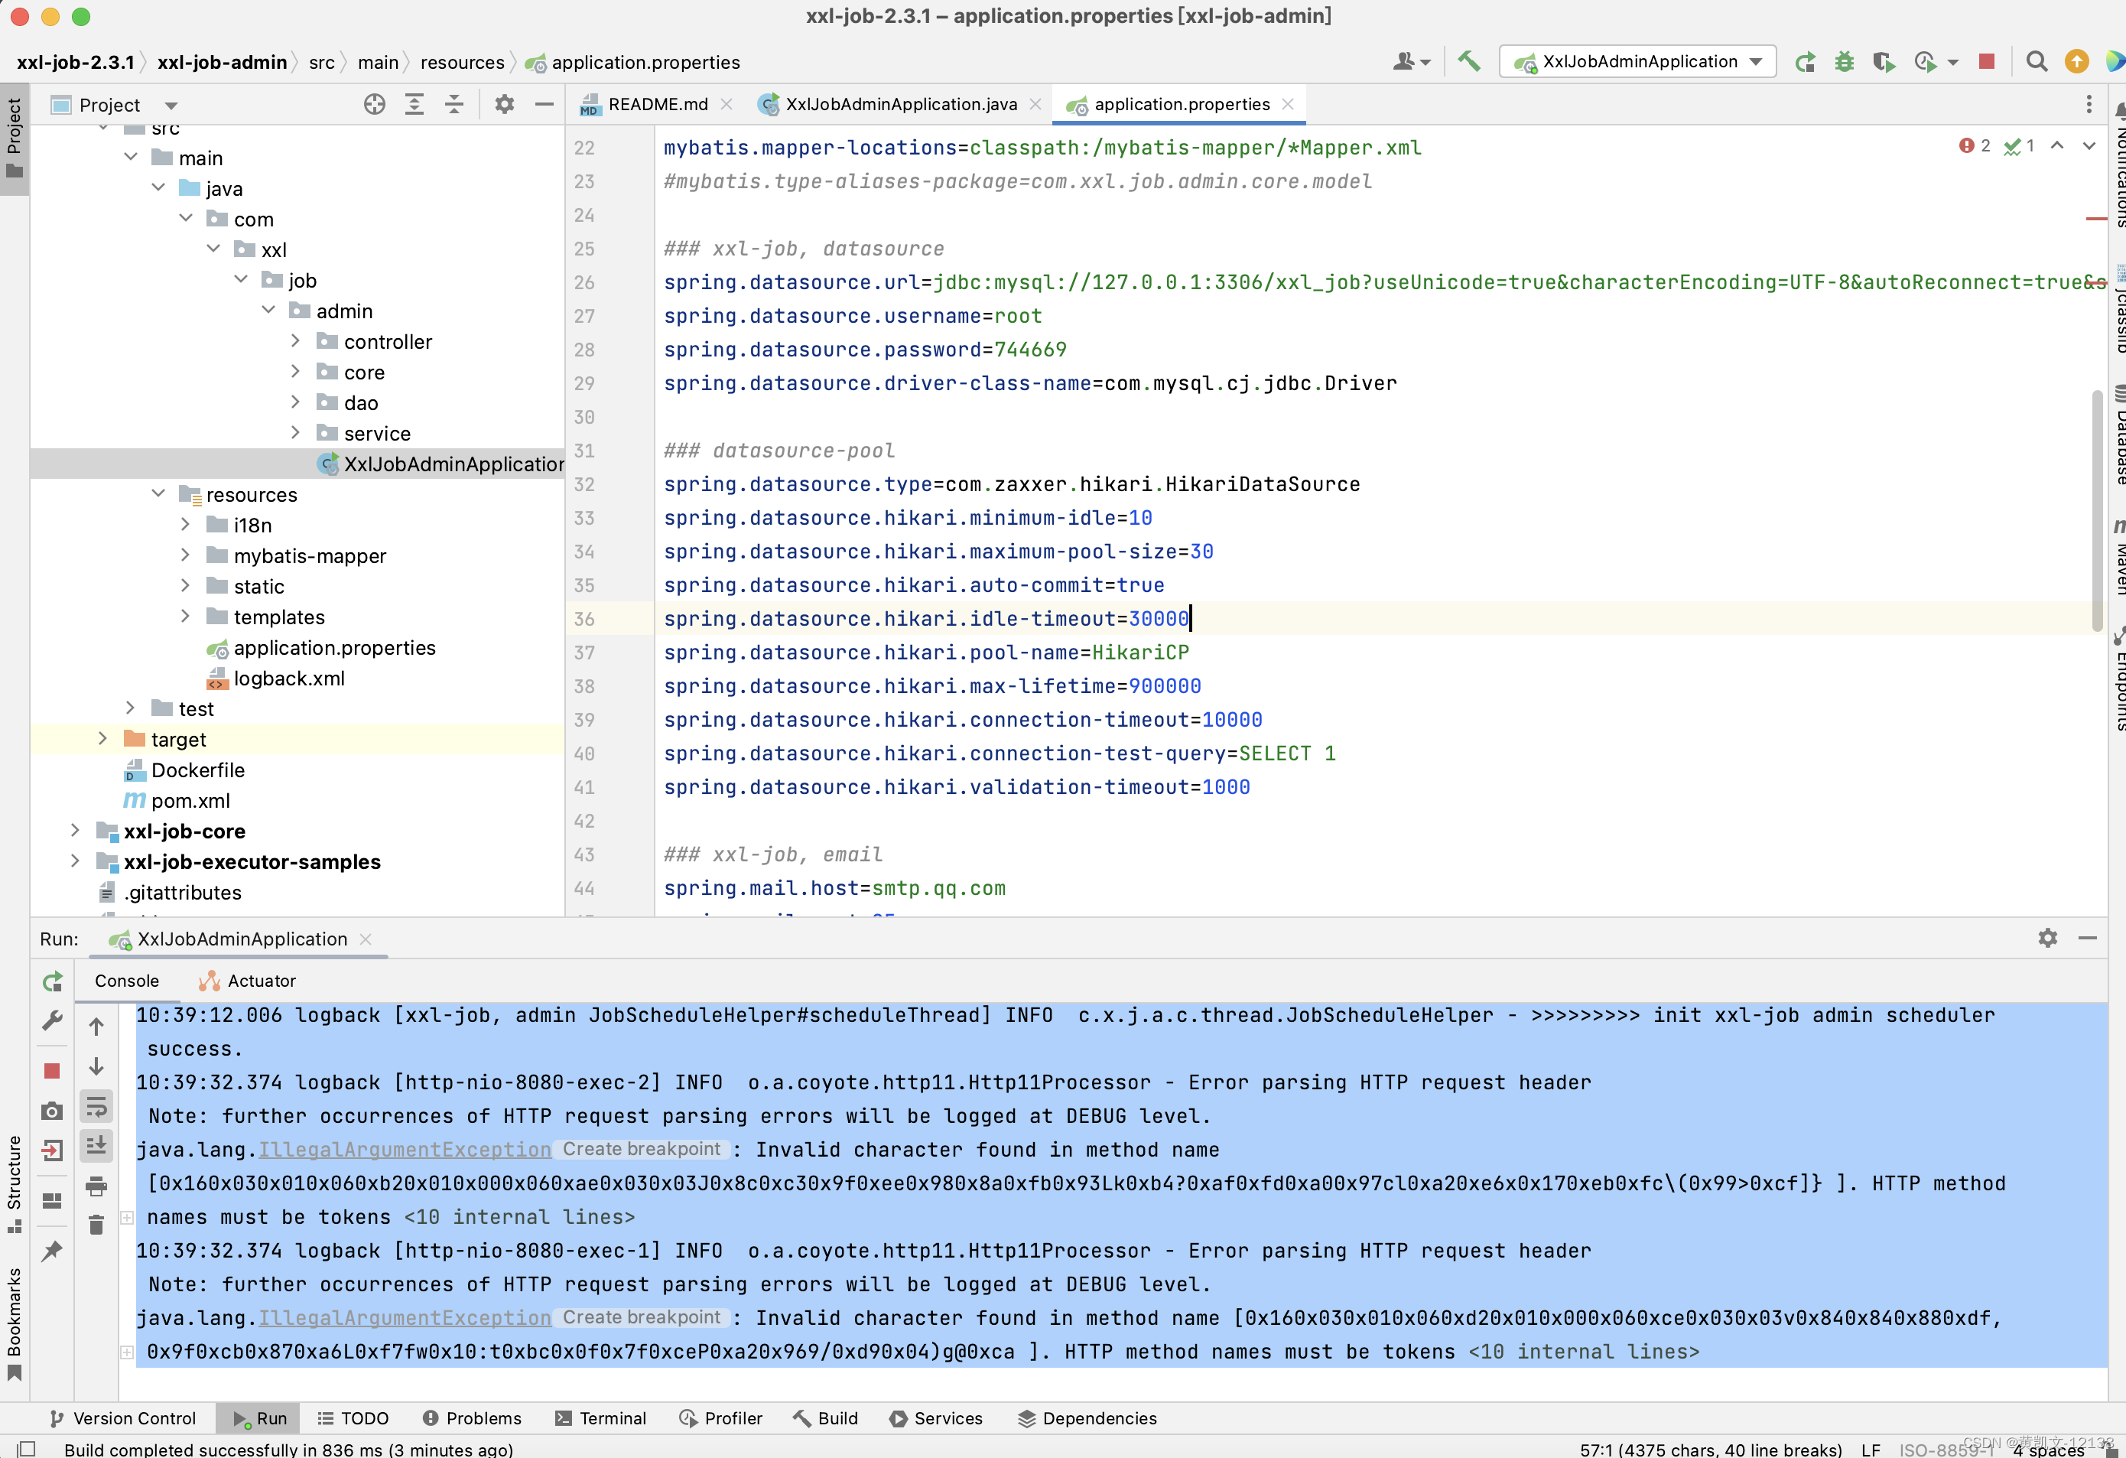Click the editor vertical scrollbar
Viewport: 2126px width, 1458px height.
(x=2097, y=513)
